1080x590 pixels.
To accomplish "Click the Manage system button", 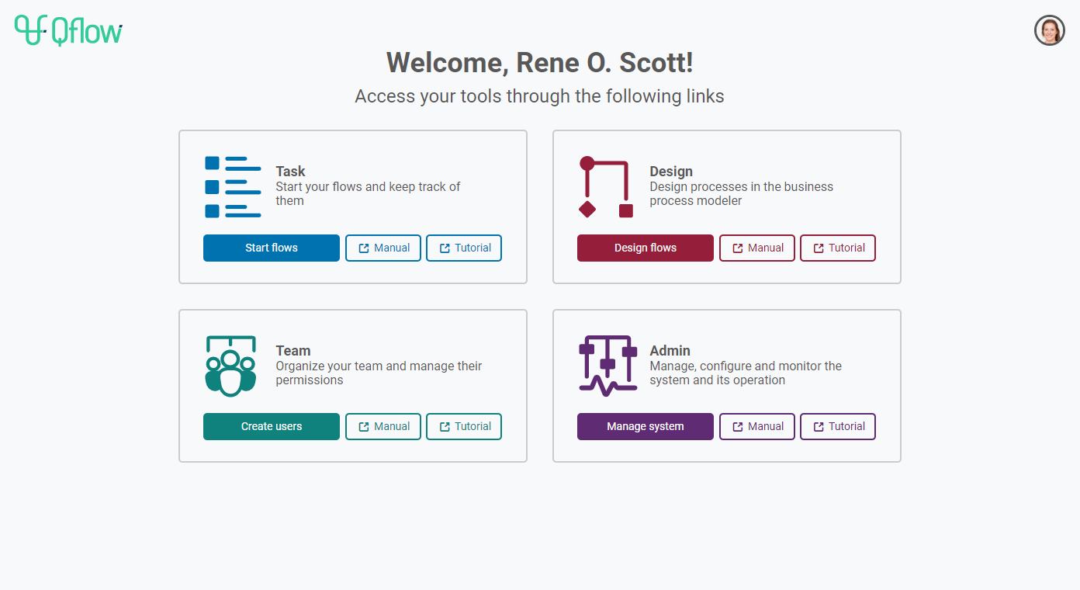I will [646, 426].
